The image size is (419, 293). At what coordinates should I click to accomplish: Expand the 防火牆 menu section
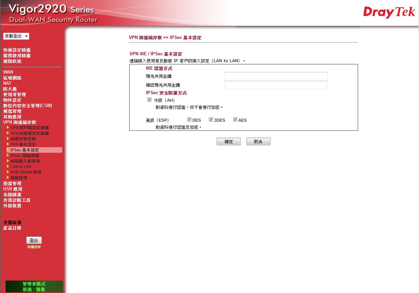click(x=10, y=89)
